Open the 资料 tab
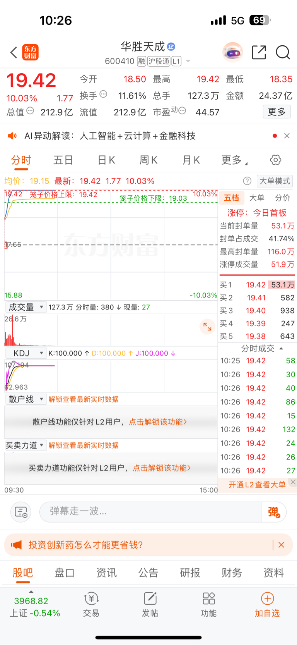The height and width of the screenshot is (645, 297). click(x=274, y=573)
